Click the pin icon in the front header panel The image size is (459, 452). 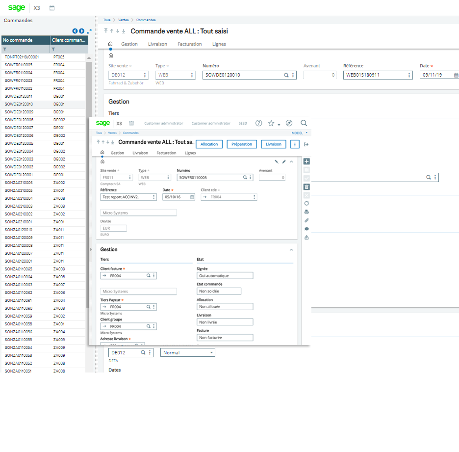pyautogui.click(x=277, y=161)
